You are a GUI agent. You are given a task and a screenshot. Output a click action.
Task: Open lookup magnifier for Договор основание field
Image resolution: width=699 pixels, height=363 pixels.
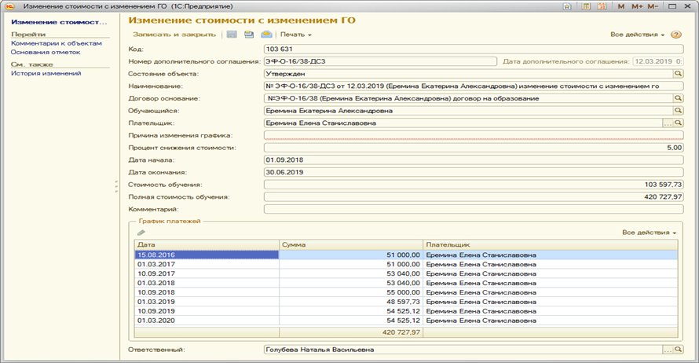pos(678,98)
